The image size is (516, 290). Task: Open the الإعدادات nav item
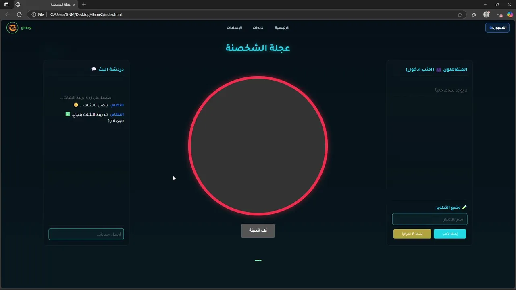(234, 28)
